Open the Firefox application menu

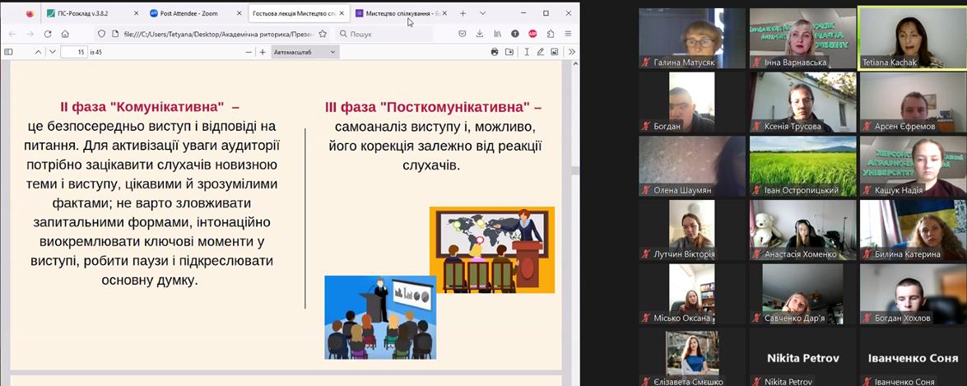pyautogui.click(x=570, y=34)
